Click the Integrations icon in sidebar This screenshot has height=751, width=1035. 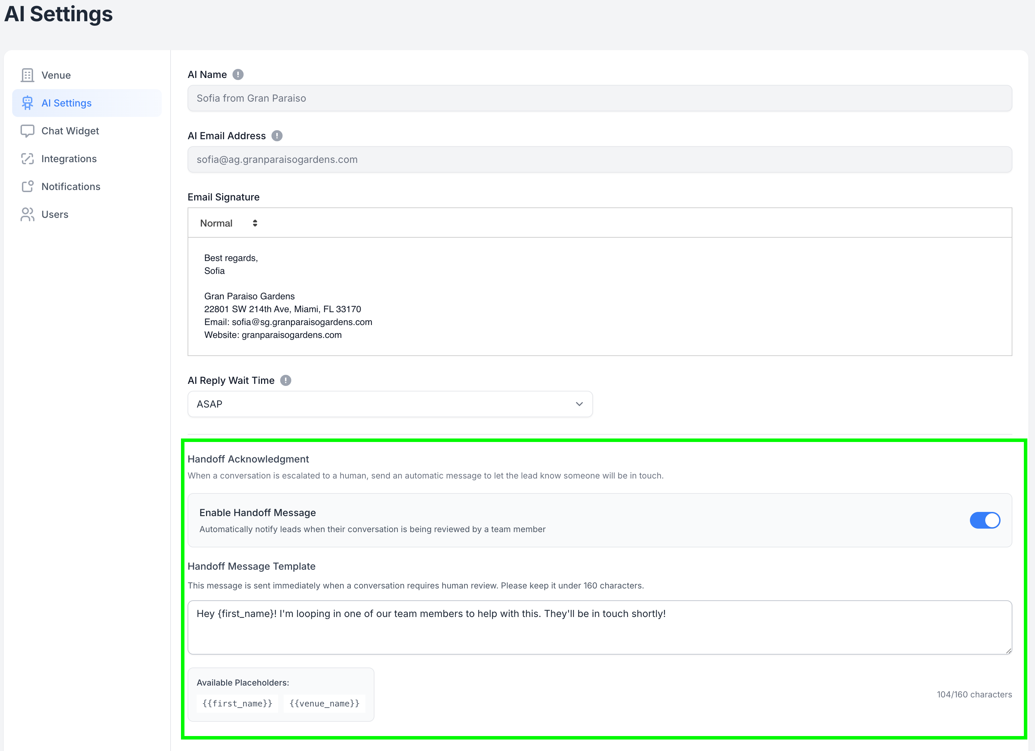pos(27,159)
